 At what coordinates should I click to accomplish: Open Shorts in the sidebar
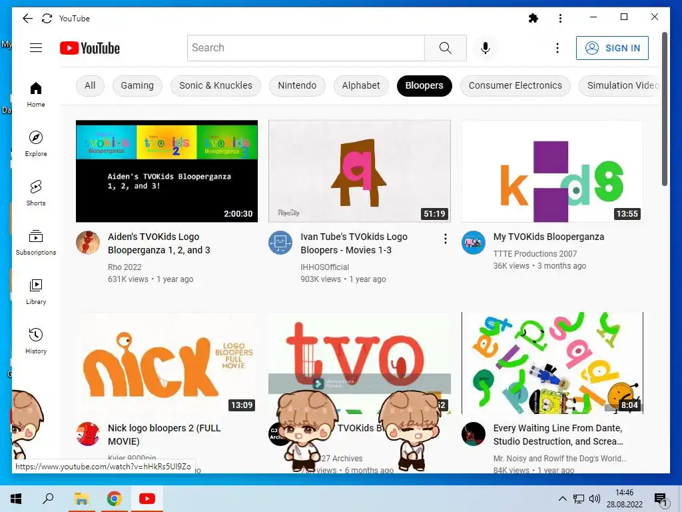pyautogui.click(x=36, y=193)
